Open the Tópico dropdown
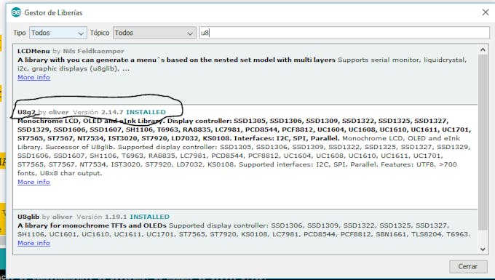 [x=154, y=33]
